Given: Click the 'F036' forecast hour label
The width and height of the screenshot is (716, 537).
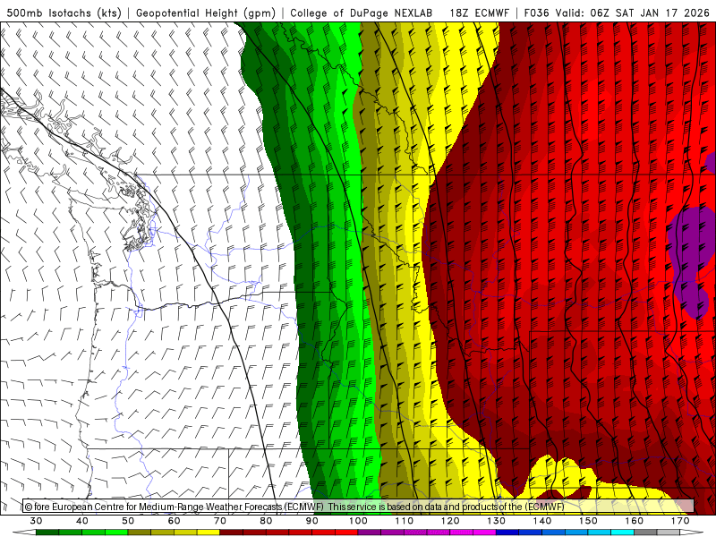Looking at the screenshot, I should click(x=536, y=13).
